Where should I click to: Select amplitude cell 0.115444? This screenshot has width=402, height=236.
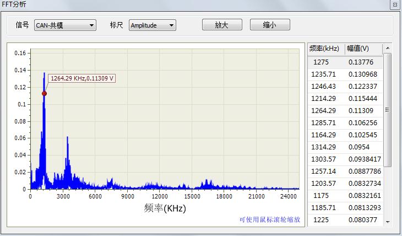tap(363, 98)
